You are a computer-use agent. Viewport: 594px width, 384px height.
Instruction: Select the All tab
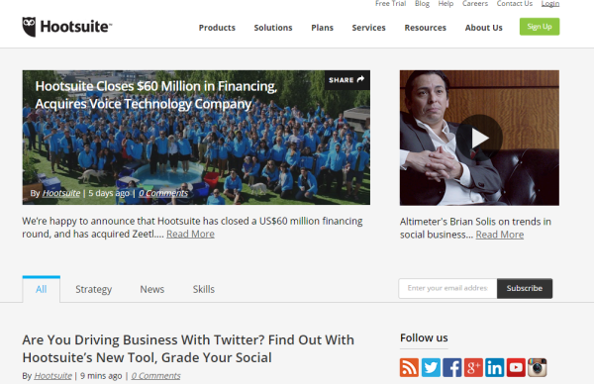coord(42,289)
